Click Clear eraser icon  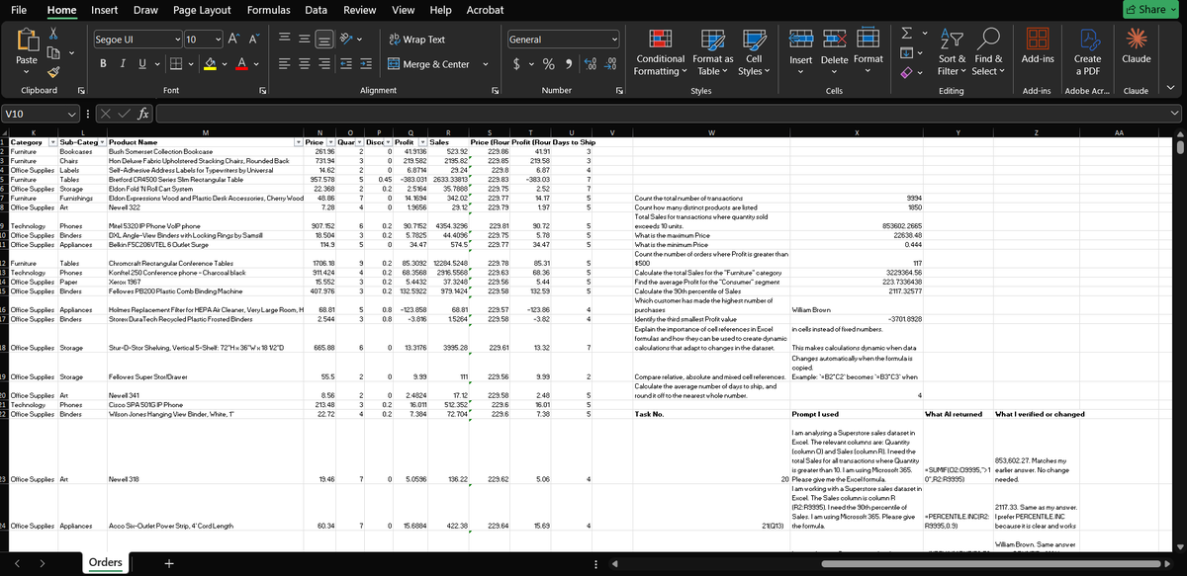[x=908, y=72]
